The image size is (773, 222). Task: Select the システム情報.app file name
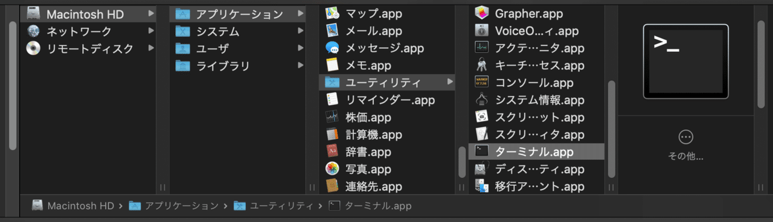(x=539, y=100)
